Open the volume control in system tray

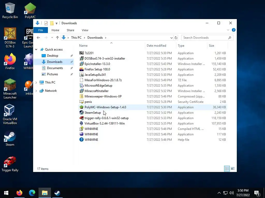232,193
